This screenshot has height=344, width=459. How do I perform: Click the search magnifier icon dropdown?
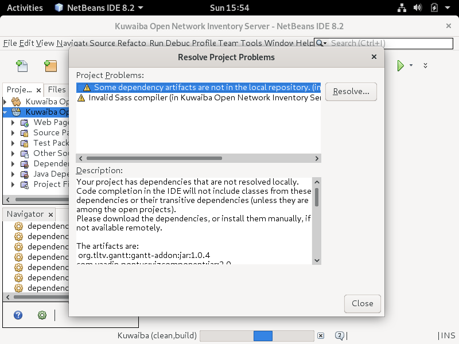pyautogui.click(x=321, y=44)
